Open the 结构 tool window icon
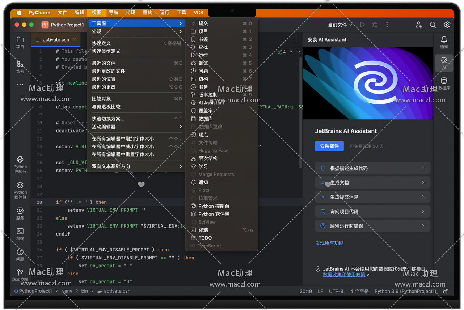Image resolution: width=464 pixels, height=310 pixels. point(20,64)
